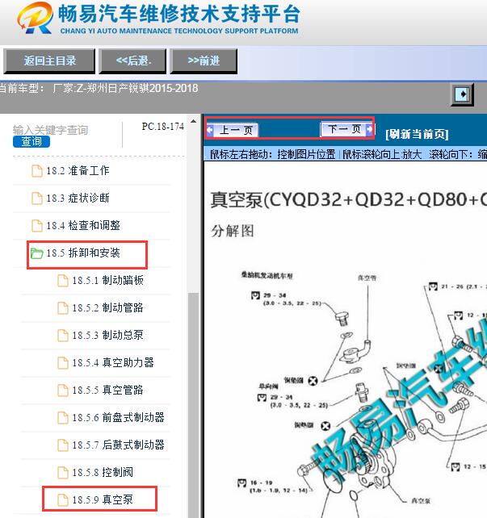Click the right arrow icon on 下一页
The width and height of the screenshot is (487, 518).
[369, 129]
